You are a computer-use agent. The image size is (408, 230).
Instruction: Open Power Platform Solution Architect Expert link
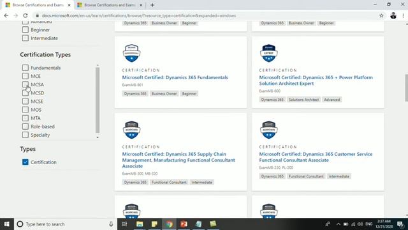pyautogui.click(x=316, y=80)
